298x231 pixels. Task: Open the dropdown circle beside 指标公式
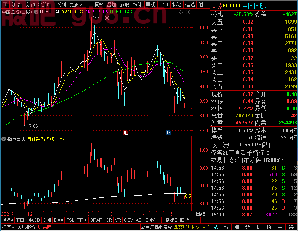pos(4,139)
